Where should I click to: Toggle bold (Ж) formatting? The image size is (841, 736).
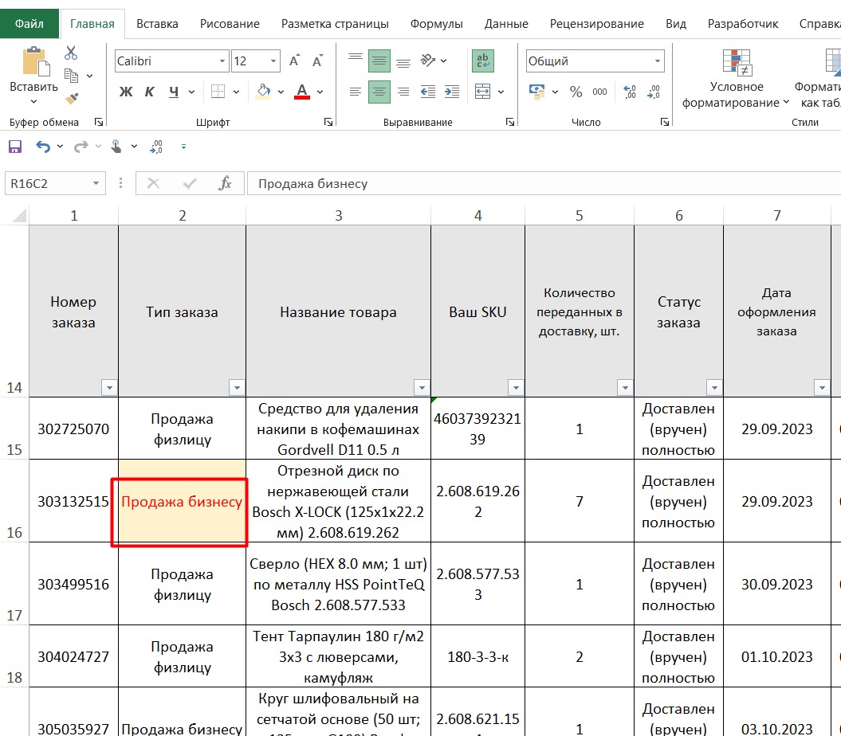click(x=125, y=92)
